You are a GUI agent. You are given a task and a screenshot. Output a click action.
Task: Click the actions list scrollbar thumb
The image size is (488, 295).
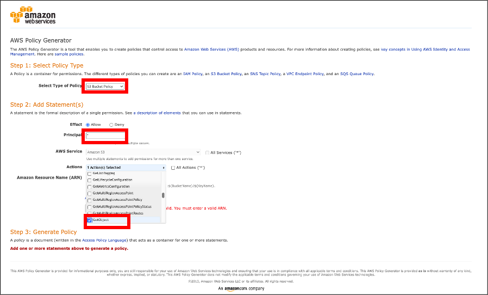click(x=163, y=195)
